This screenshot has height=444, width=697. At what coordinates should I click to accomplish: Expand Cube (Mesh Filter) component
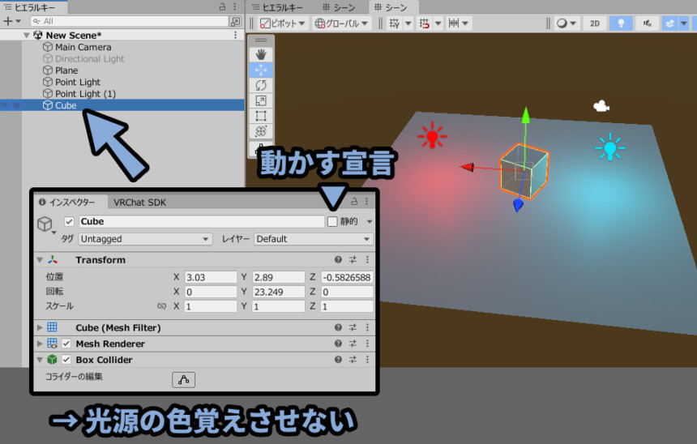[x=40, y=327]
